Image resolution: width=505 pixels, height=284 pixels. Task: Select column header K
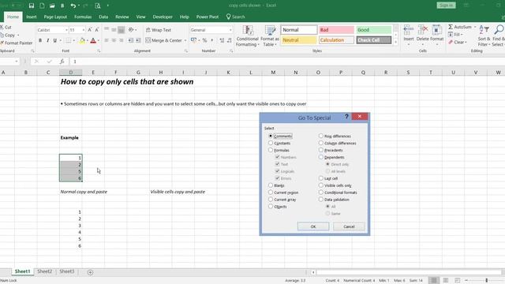[228, 73]
